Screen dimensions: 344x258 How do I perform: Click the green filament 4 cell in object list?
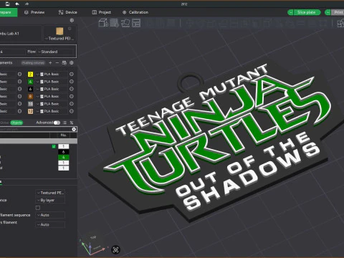click(64, 157)
